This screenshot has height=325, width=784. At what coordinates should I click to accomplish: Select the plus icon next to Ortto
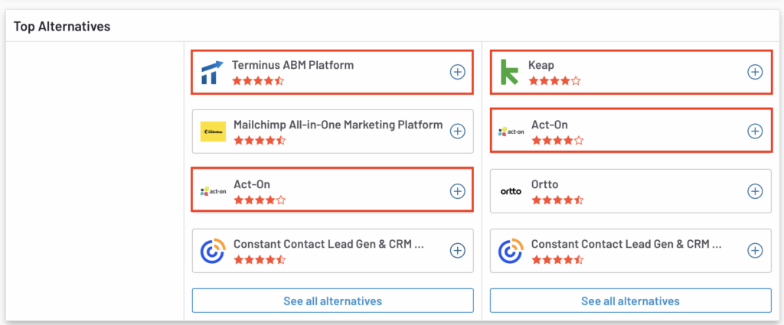tap(755, 190)
